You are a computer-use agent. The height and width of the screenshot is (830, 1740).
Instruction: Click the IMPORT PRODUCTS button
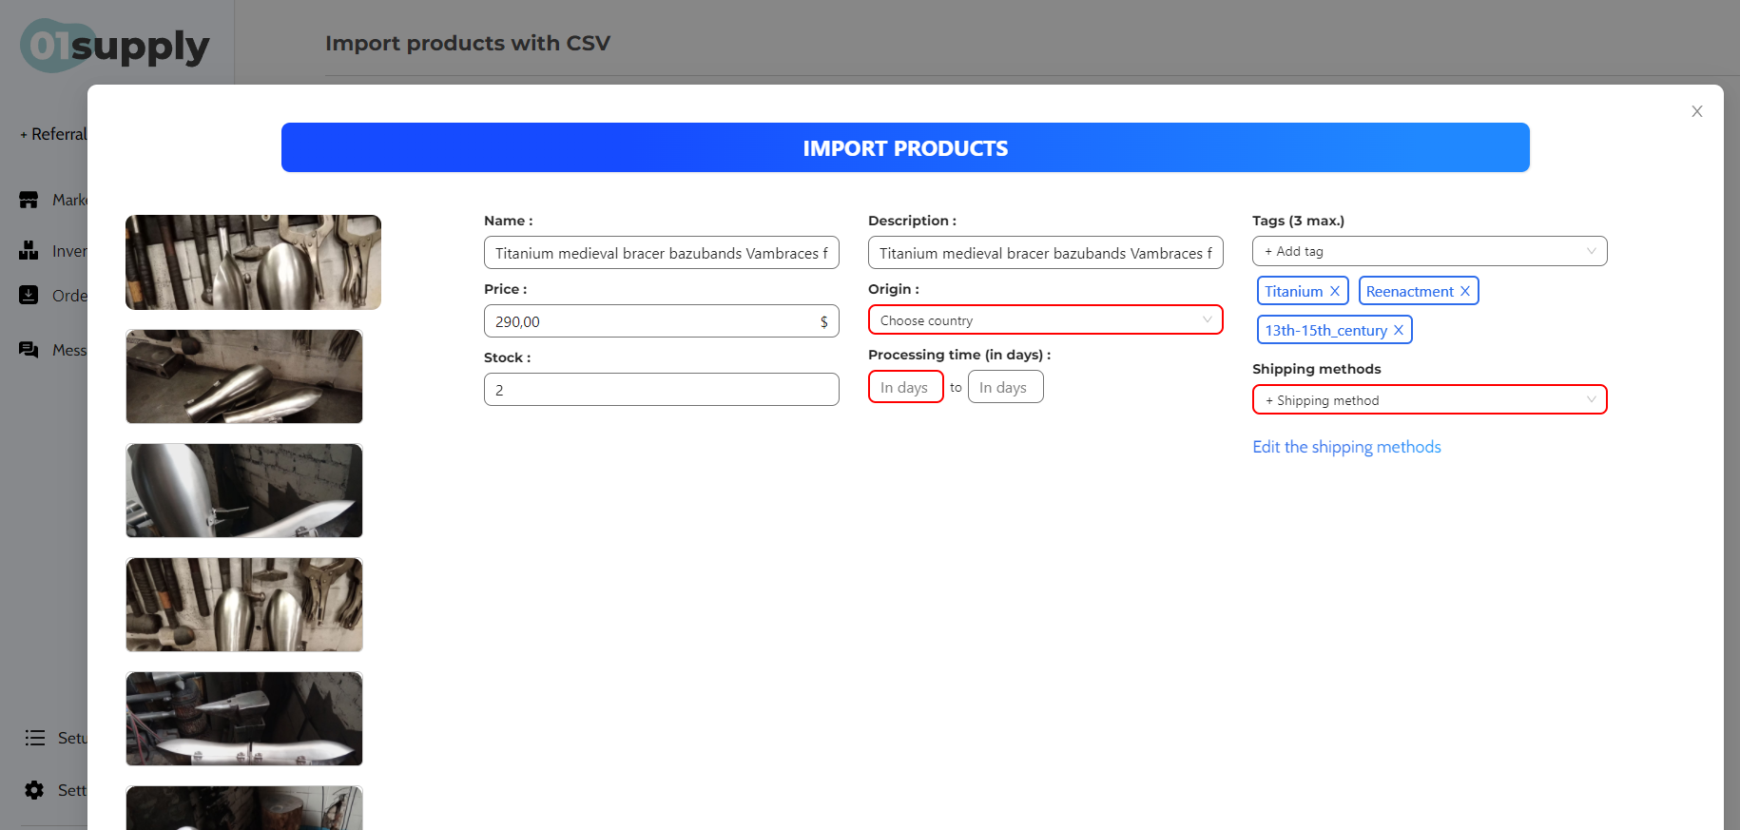tap(905, 147)
